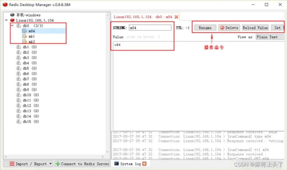
Task: Click the mk2 key icon
Action: [24, 42]
